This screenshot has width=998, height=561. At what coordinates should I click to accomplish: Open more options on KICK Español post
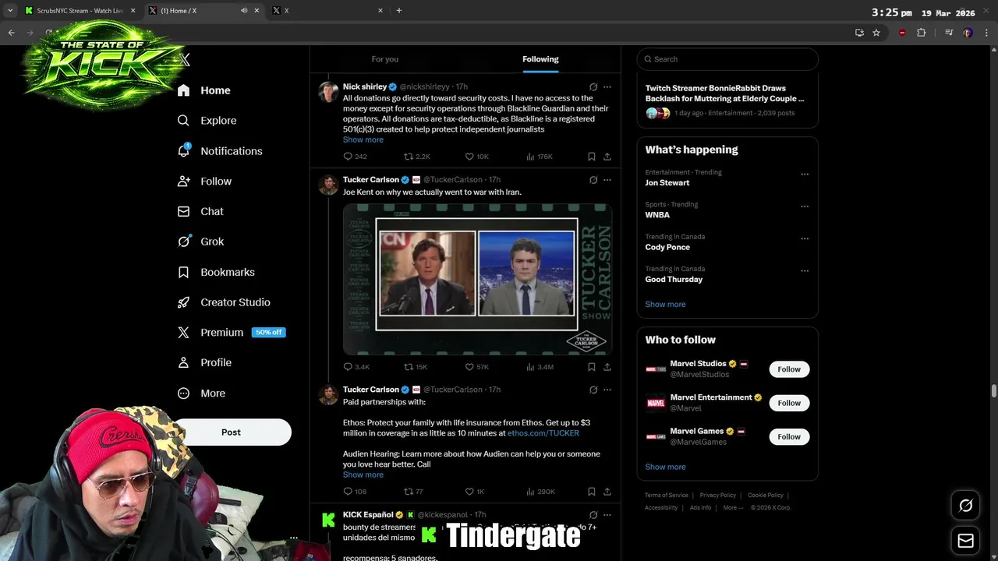[x=607, y=515]
